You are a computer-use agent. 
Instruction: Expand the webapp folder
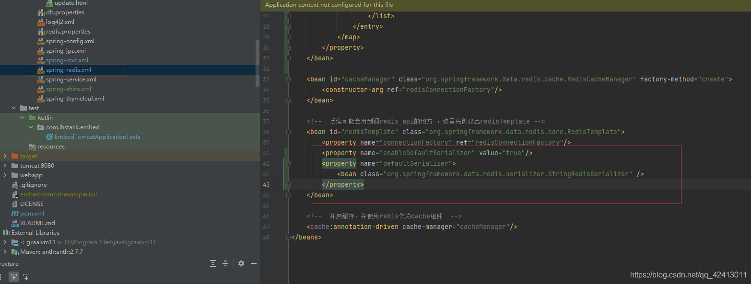point(5,175)
